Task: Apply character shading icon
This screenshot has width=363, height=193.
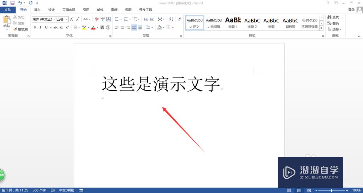Action: click(102, 27)
